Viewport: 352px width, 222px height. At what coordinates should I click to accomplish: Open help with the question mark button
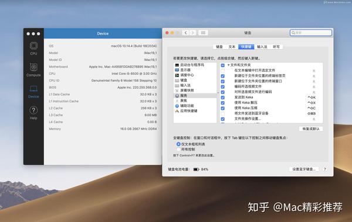[324, 169]
